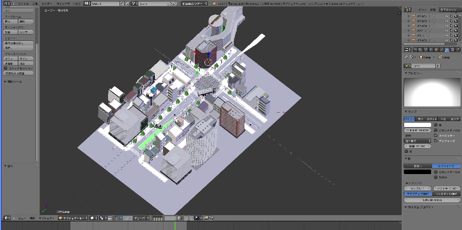Click the レイシャドウ shadow button
Viewport: 462px width, 230px height.
(x=446, y=166)
